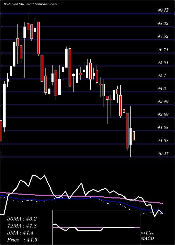Click the 46.71 price axis label
The image size is (175, 245).
163,50
